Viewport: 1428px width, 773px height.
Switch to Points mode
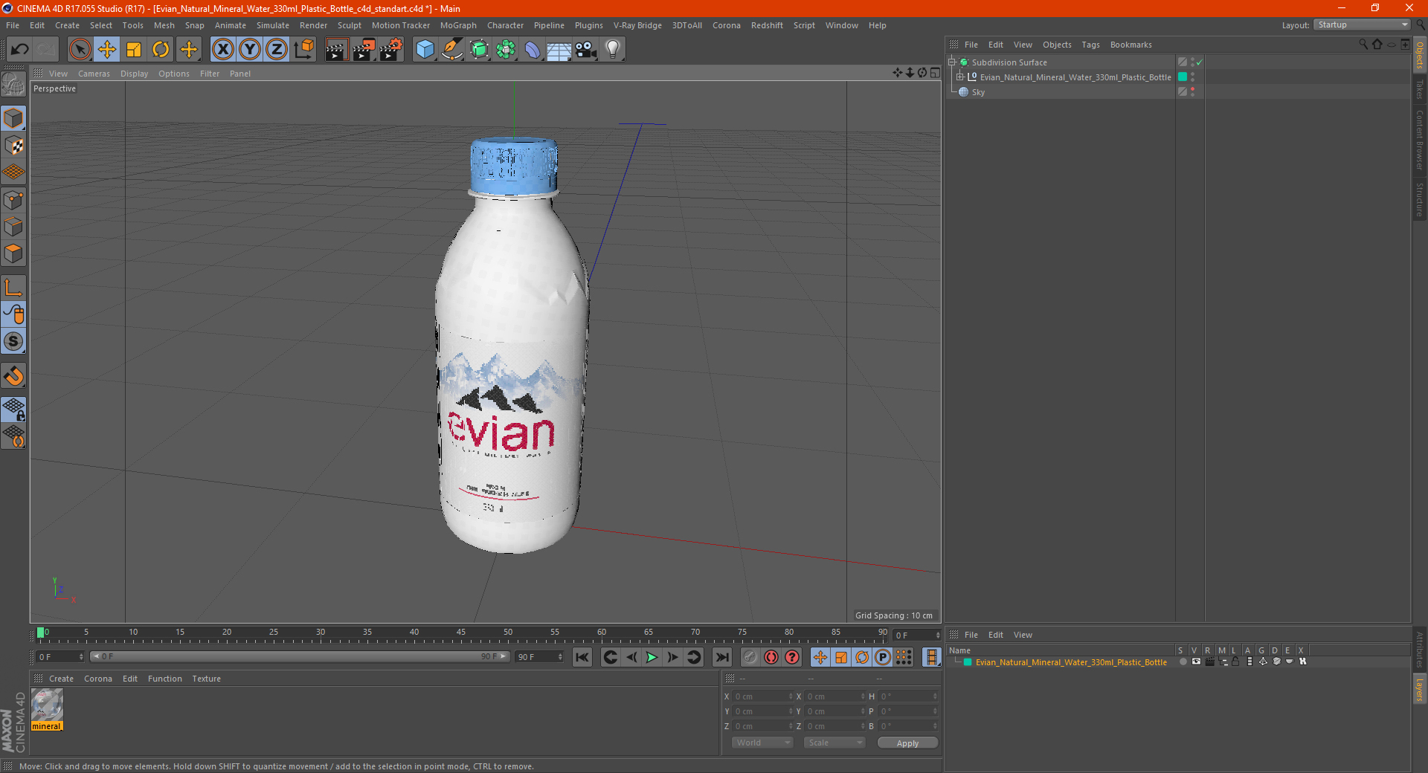[13, 200]
